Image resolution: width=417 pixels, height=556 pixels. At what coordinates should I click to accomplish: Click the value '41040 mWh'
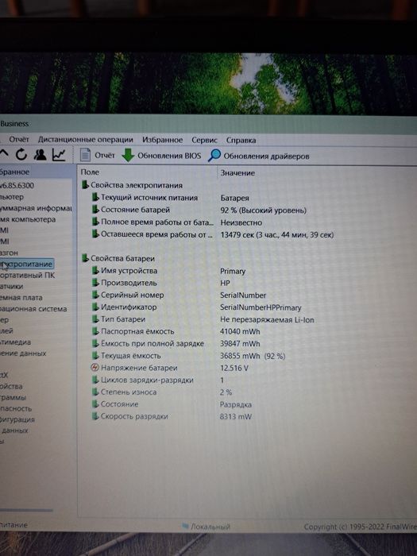240,331
